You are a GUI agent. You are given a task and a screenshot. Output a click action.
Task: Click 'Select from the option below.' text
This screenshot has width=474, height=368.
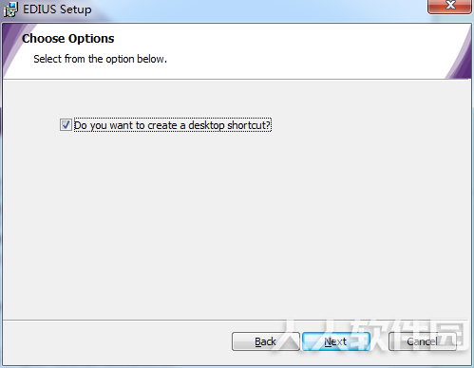[x=100, y=59]
